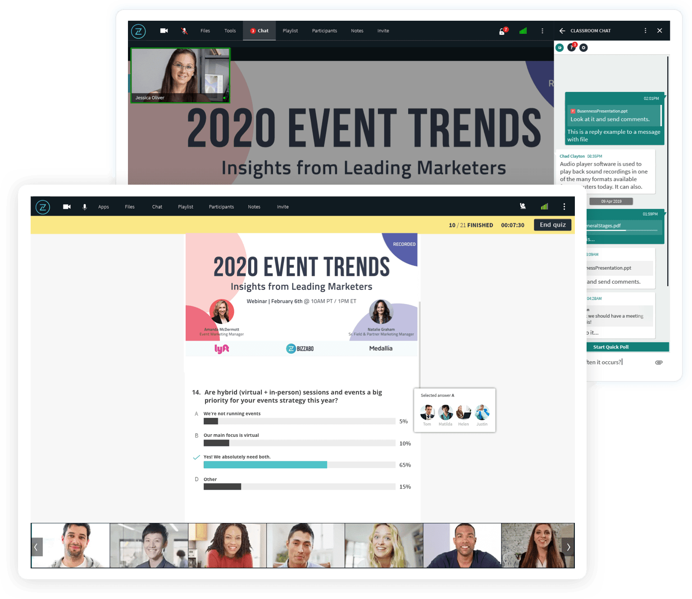Toggle the camera in the front window toolbar
This screenshot has width=692, height=599.
(67, 207)
